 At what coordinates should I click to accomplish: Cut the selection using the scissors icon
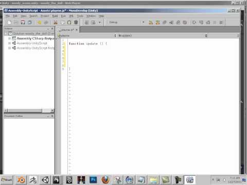pyautogui.click(x=56, y=23)
